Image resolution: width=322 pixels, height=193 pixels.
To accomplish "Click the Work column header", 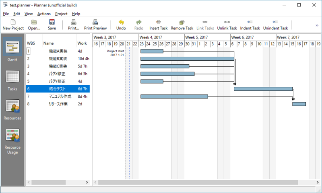I will [82, 43].
